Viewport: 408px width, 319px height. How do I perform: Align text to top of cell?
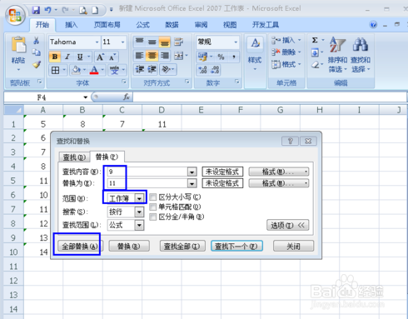(x=139, y=42)
